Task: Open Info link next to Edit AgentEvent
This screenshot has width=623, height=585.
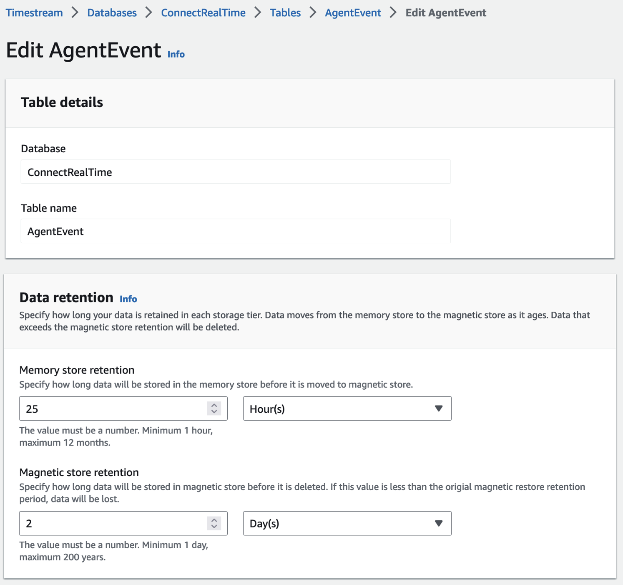Action: pyautogui.click(x=176, y=54)
